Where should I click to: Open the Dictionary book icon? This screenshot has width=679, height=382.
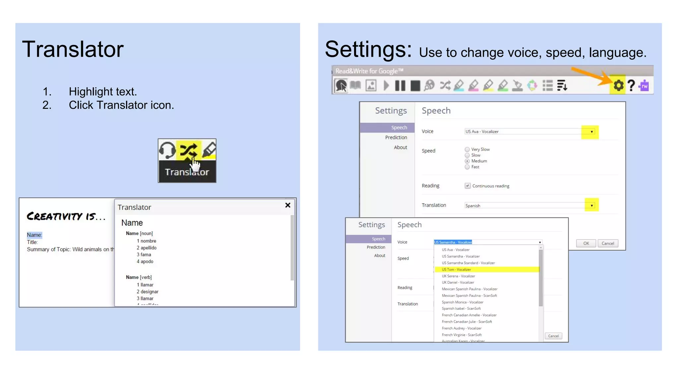click(x=355, y=86)
